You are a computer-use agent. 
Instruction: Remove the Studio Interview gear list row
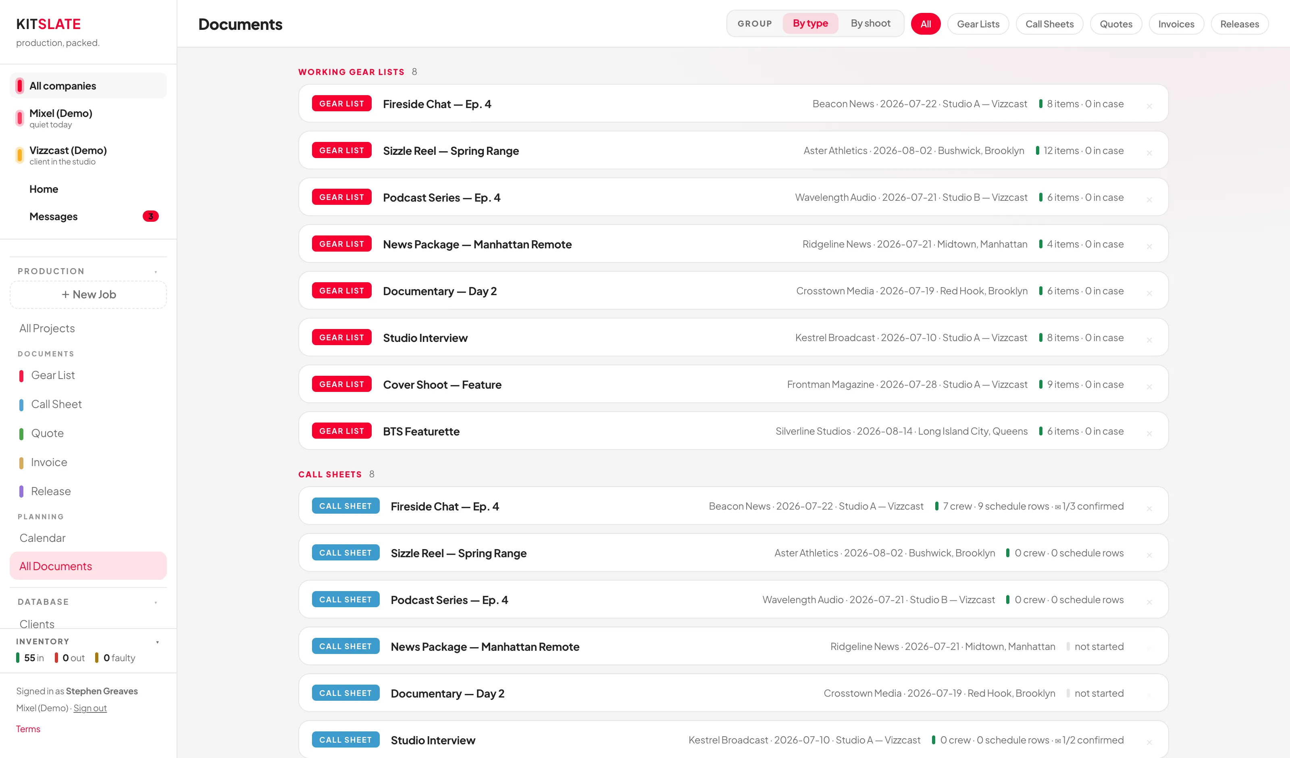click(1149, 339)
